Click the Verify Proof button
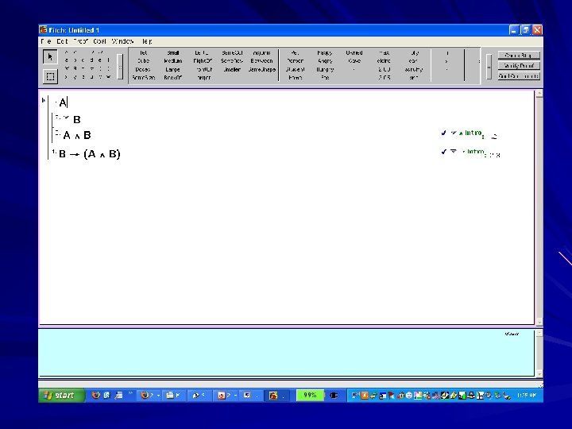572x429 pixels. pyautogui.click(x=519, y=66)
